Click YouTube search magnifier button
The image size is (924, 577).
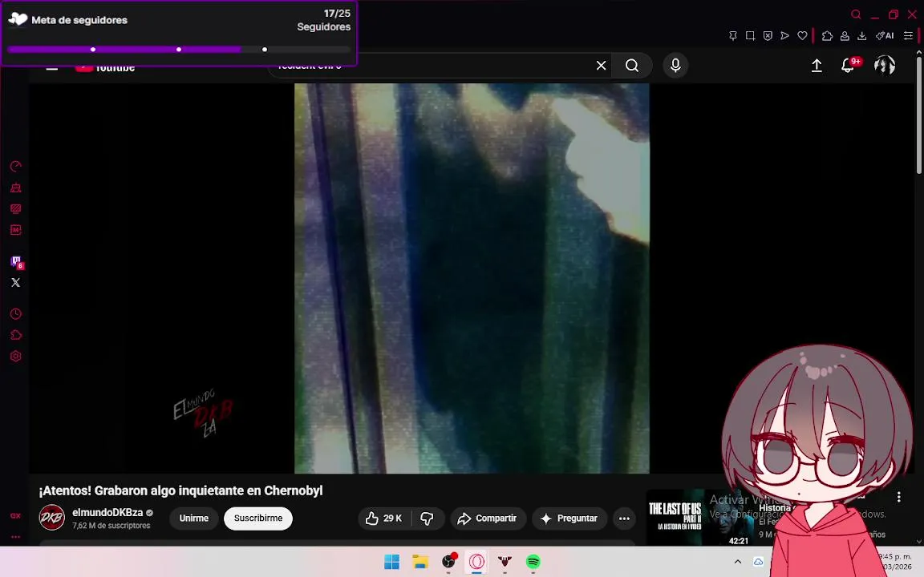coord(632,66)
